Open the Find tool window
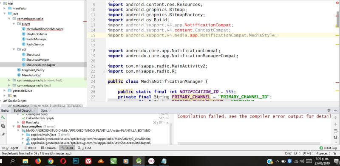This screenshot has height=166, width=340. [85, 148]
